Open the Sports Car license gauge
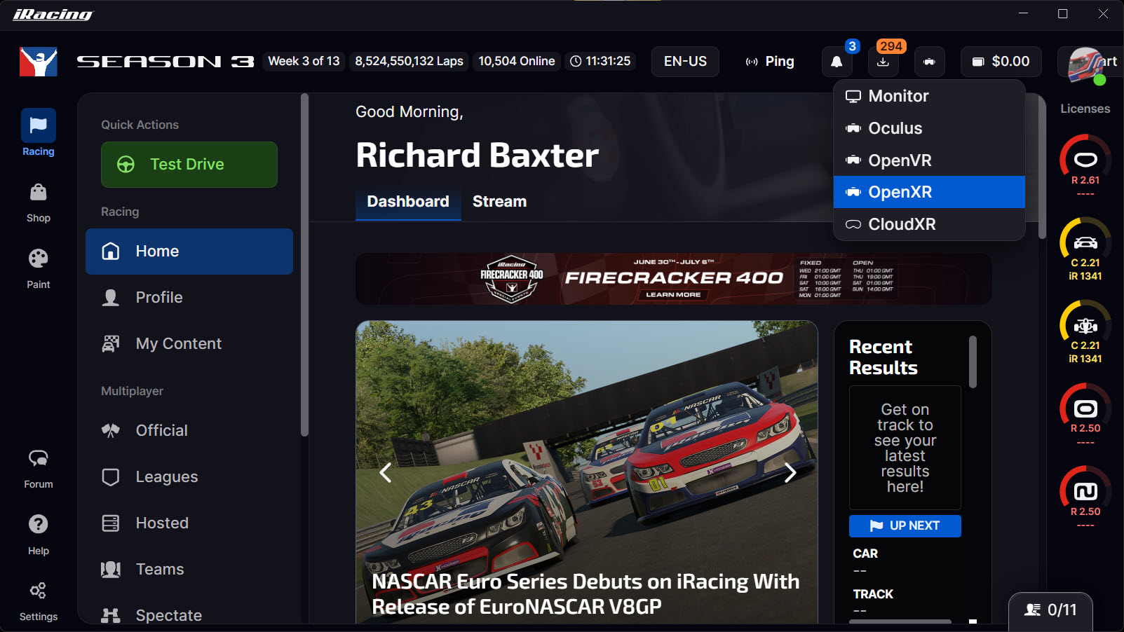Viewport: 1124px width, 632px height. 1085,249
